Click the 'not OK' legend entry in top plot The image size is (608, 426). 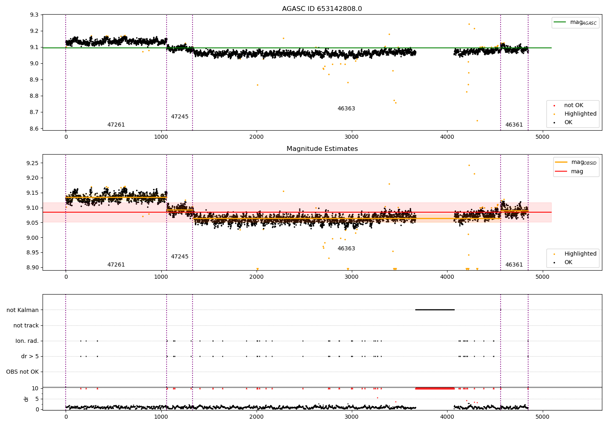tap(574, 105)
